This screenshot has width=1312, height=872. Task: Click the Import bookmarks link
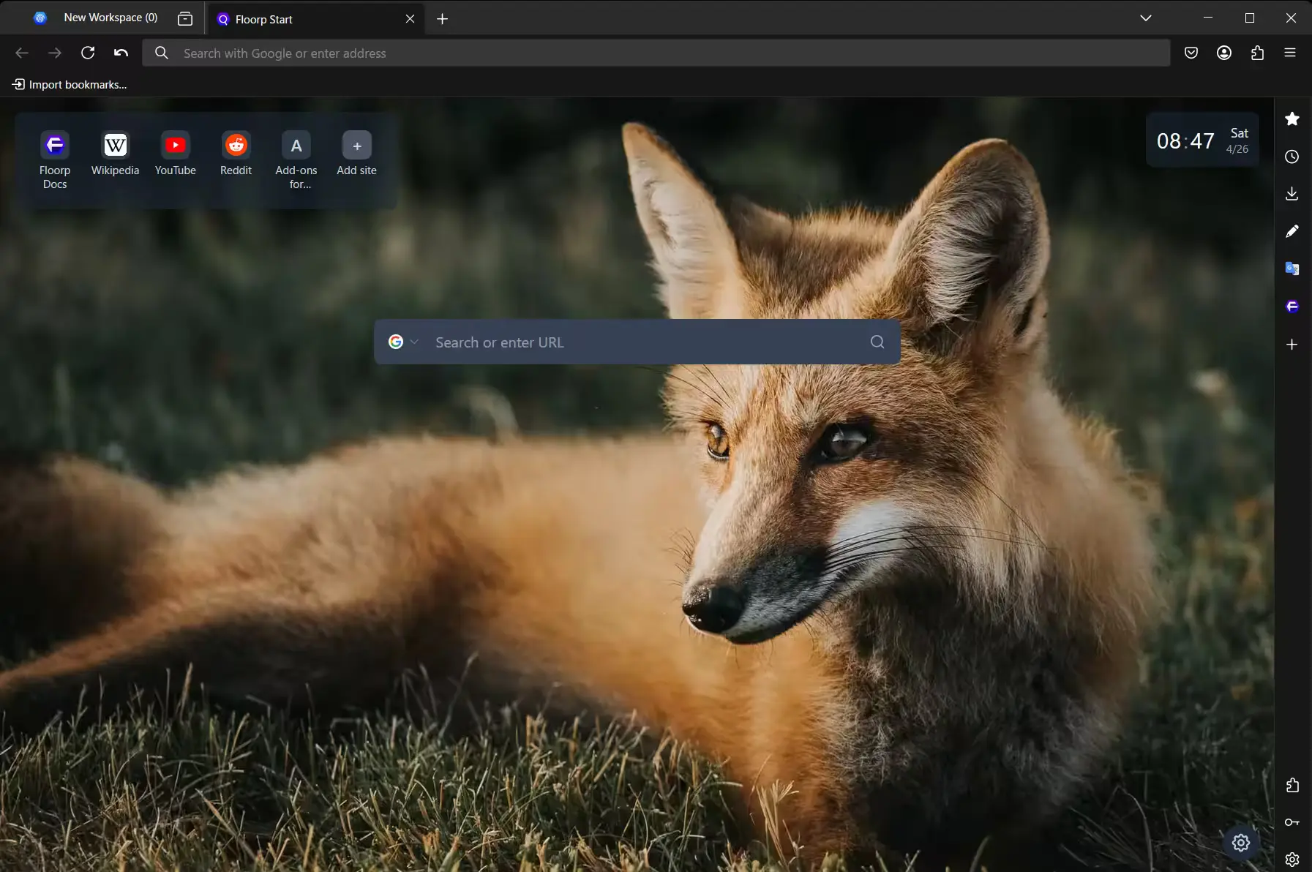pyautogui.click(x=70, y=84)
